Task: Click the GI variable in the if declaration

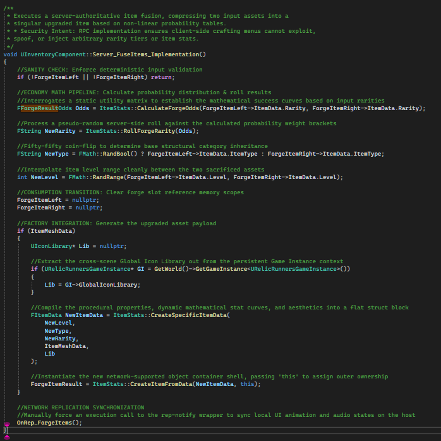Action: tap(141, 269)
